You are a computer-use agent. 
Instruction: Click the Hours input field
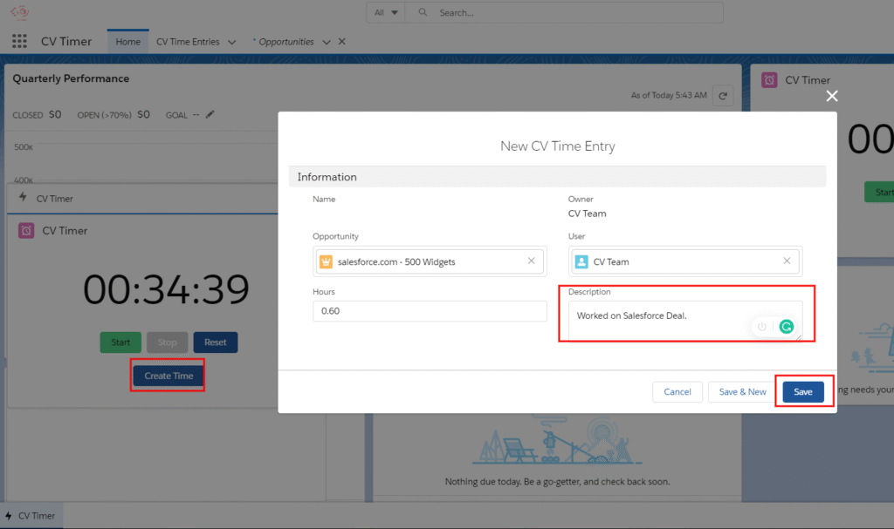click(430, 311)
